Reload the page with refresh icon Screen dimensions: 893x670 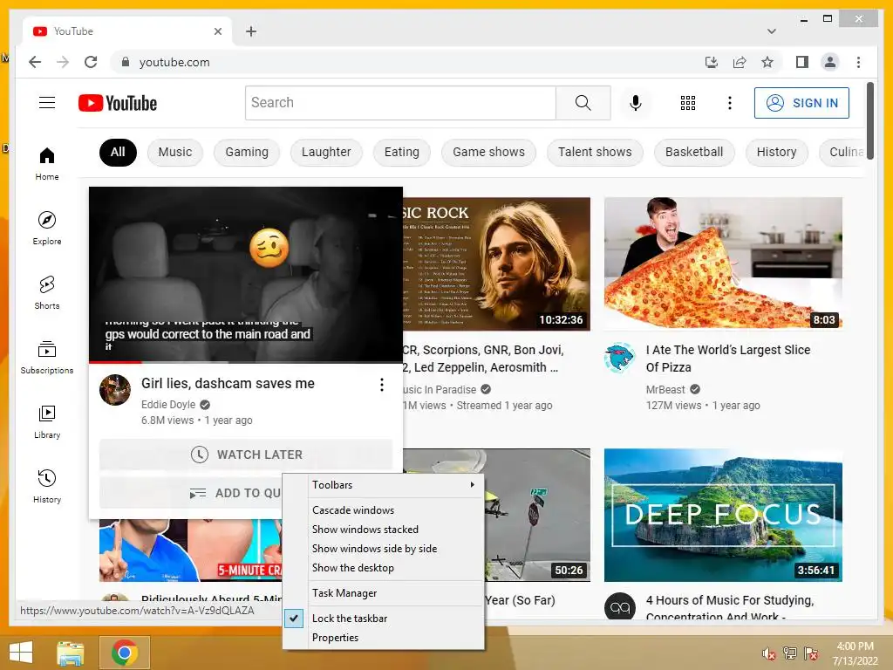coord(91,62)
